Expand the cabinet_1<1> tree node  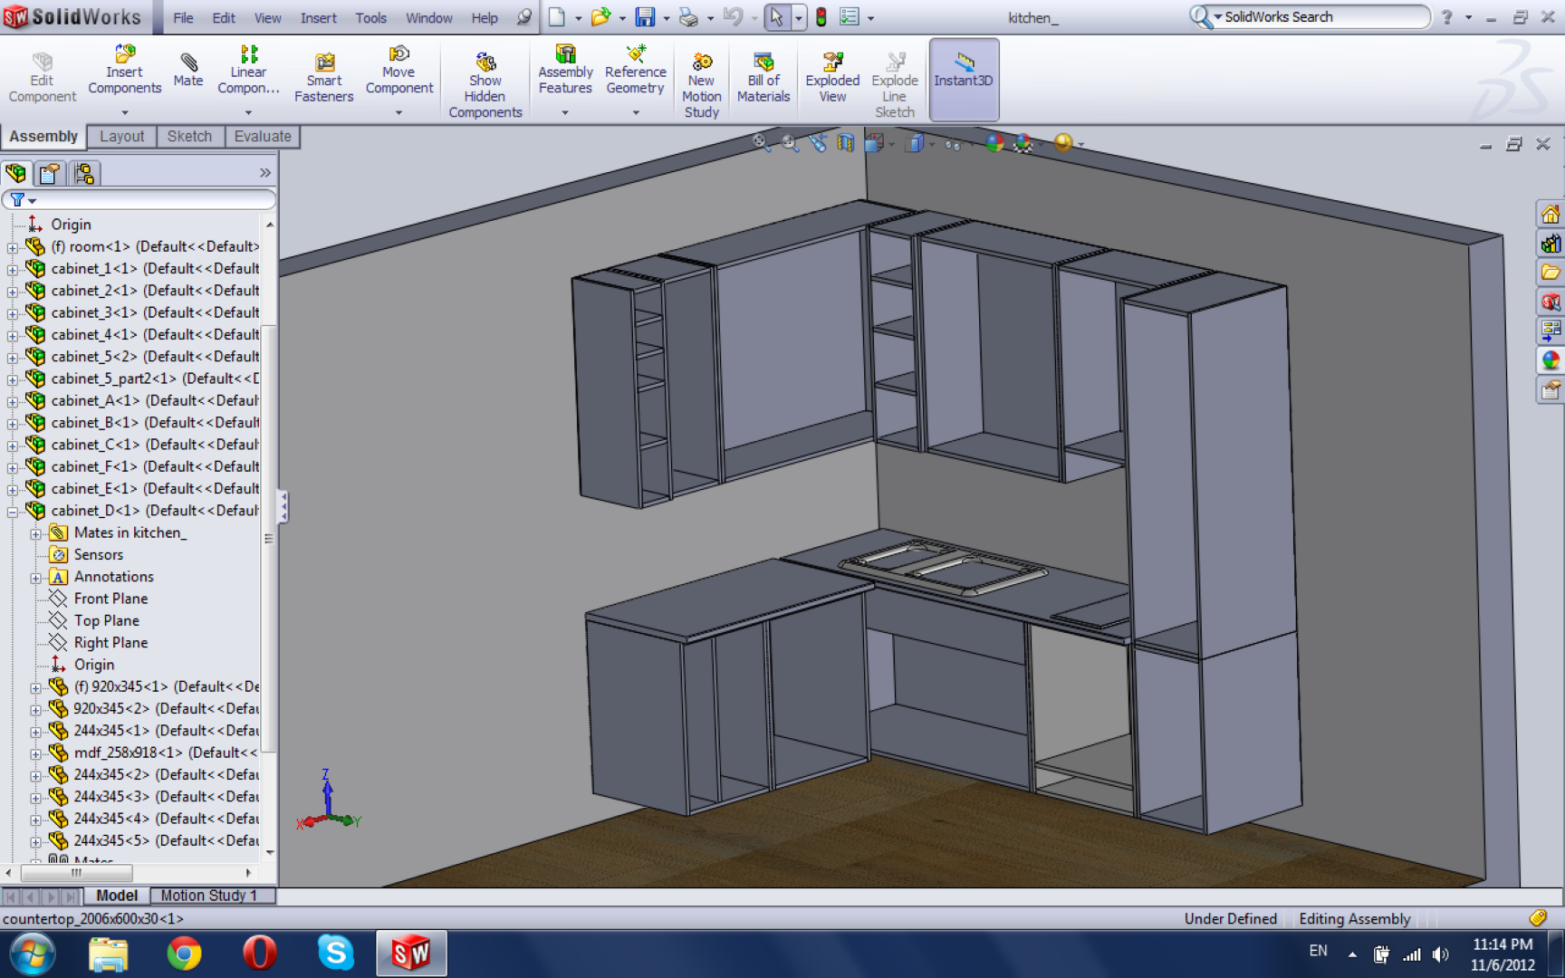pyautogui.click(x=13, y=270)
